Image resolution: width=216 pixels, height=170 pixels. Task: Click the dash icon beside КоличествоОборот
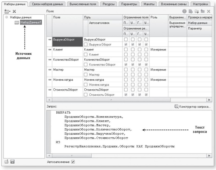[x=50, y=60]
